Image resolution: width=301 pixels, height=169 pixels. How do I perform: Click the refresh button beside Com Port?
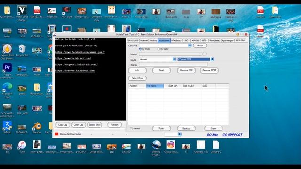pos(200,46)
